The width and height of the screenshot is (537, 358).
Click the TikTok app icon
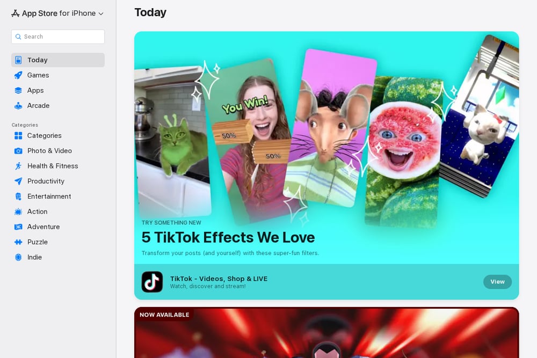[x=152, y=282]
